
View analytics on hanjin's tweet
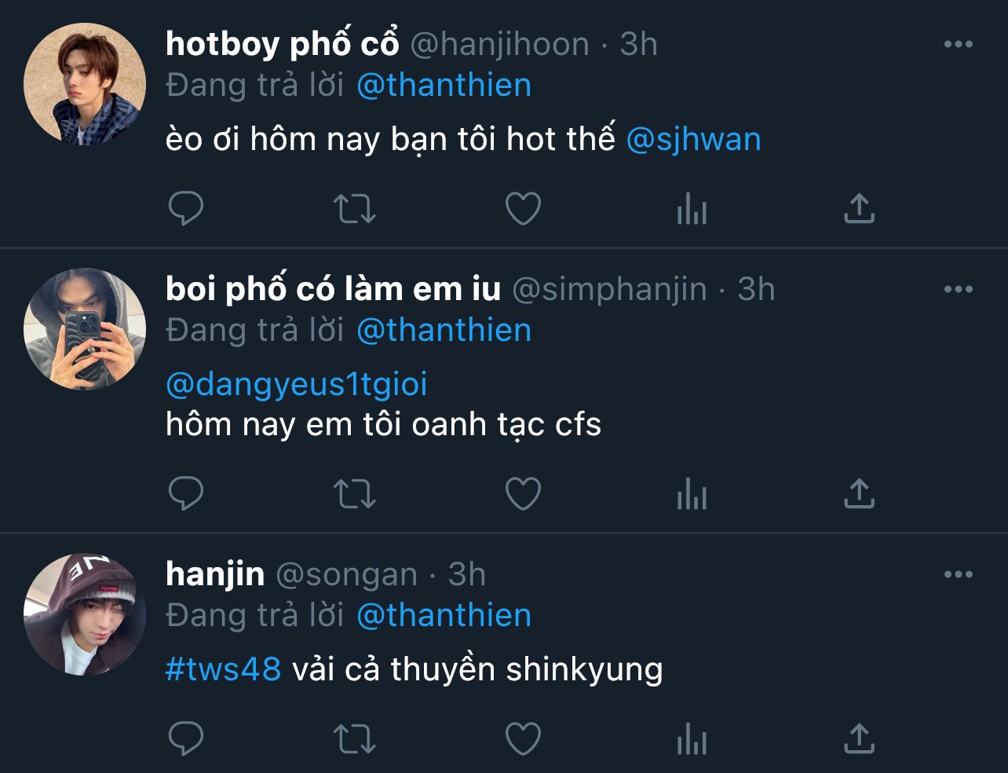[x=692, y=740]
